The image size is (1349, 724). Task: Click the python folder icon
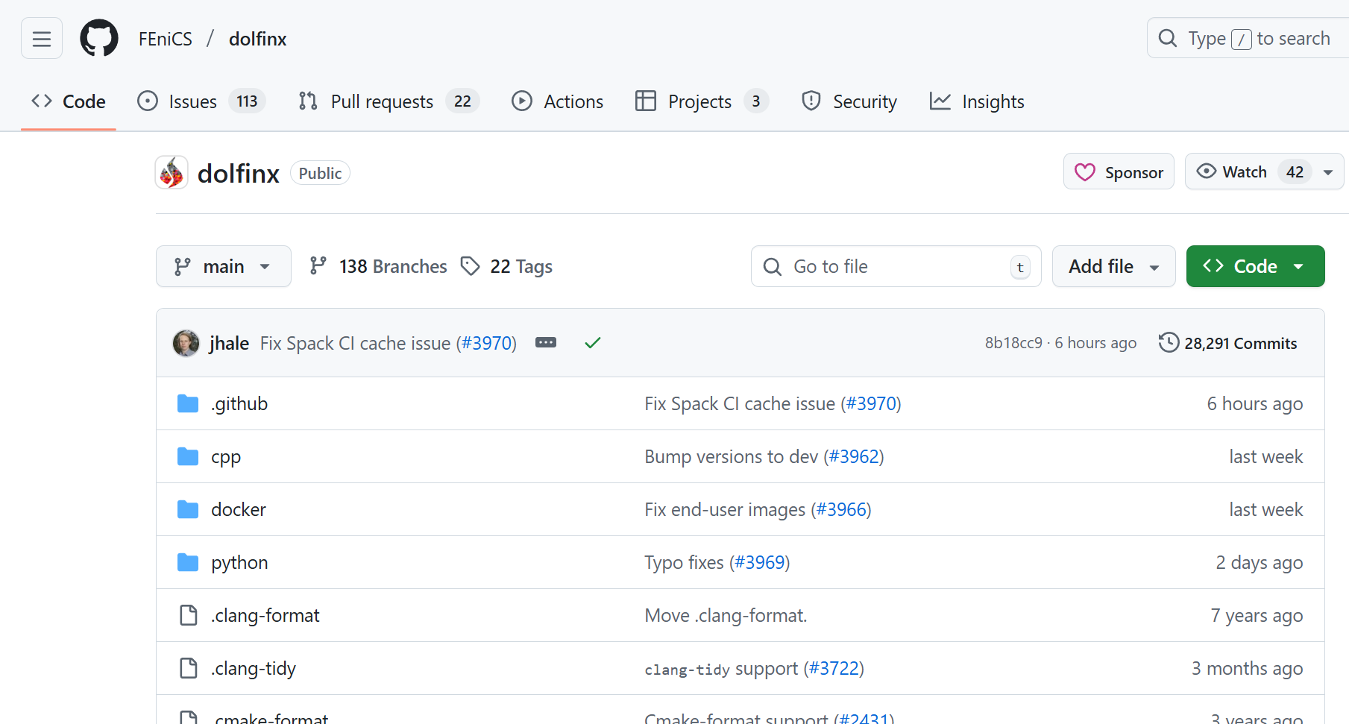(x=188, y=562)
